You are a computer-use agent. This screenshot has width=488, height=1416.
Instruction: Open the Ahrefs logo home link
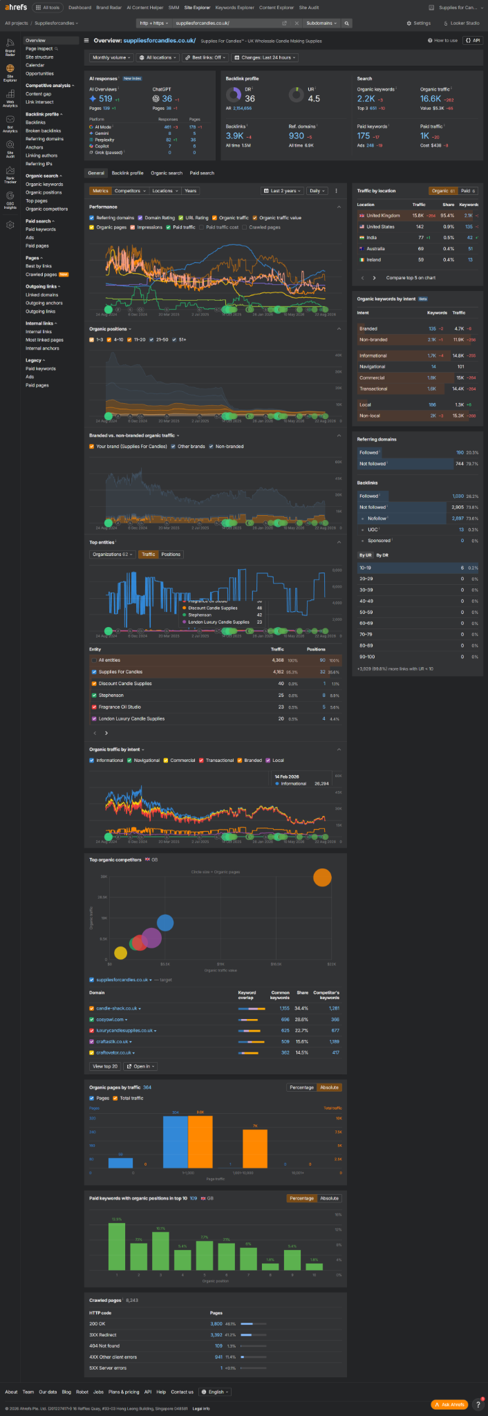(x=16, y=8)
